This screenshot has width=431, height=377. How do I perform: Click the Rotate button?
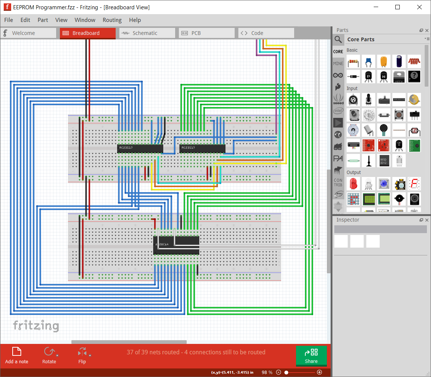coord(49,355)
